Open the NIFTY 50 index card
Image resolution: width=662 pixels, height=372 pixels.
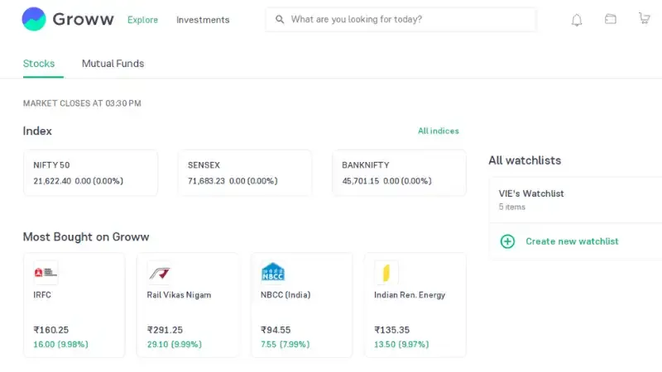91,173
